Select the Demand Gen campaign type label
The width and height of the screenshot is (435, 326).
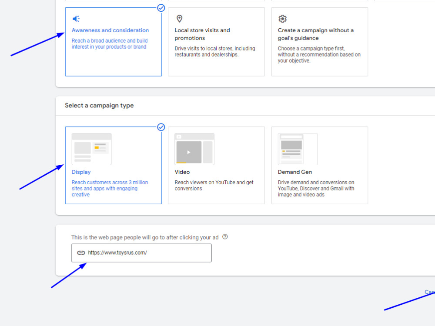(x=295, y=172)
